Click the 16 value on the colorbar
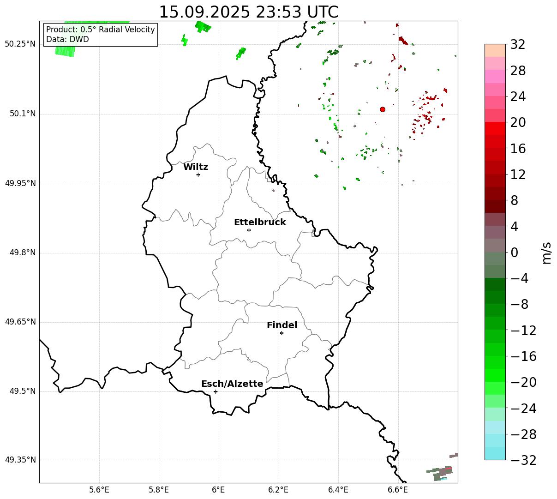The image size is (557, 499). point(518,149)
